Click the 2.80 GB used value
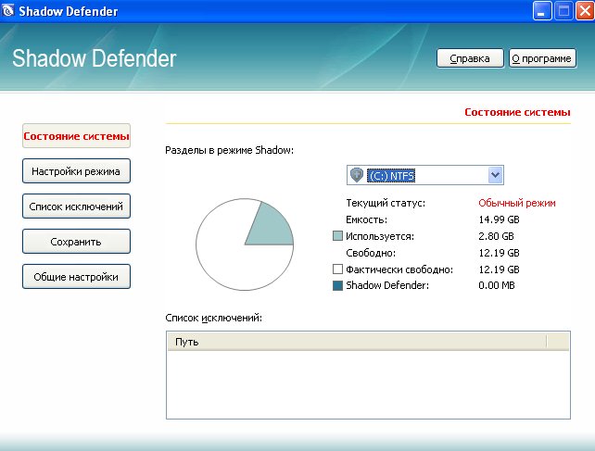 click(496, 236)
